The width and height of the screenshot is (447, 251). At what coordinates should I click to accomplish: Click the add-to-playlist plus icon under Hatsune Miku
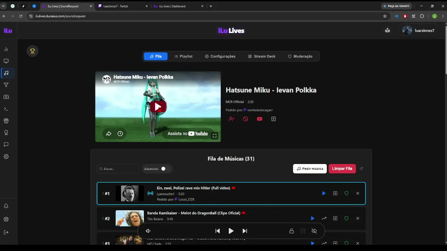[x=274, y=119]
